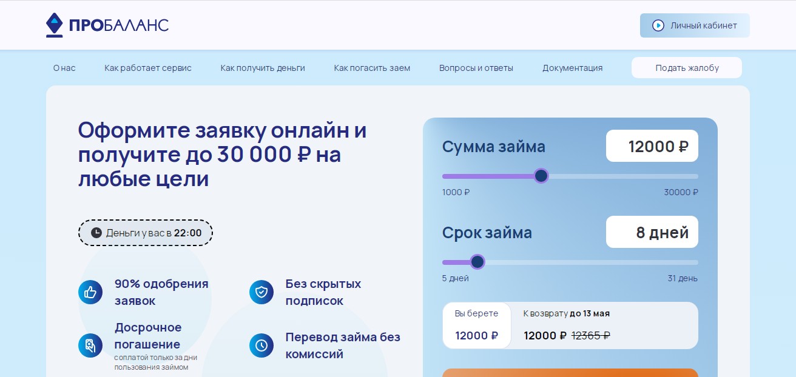The height and width of the screenshot is (377, 796).
Task: Click the 30000 ₽ maximum label
Action: pyautogui.click(x=681, y=192)
